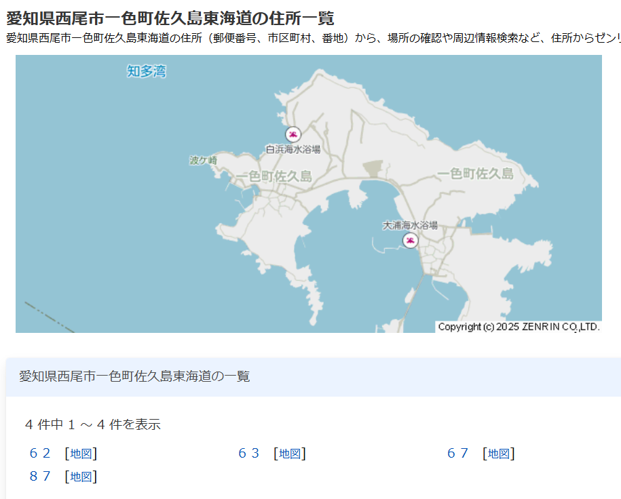Click the 波ケ崎 label on the map

(203, 160)
